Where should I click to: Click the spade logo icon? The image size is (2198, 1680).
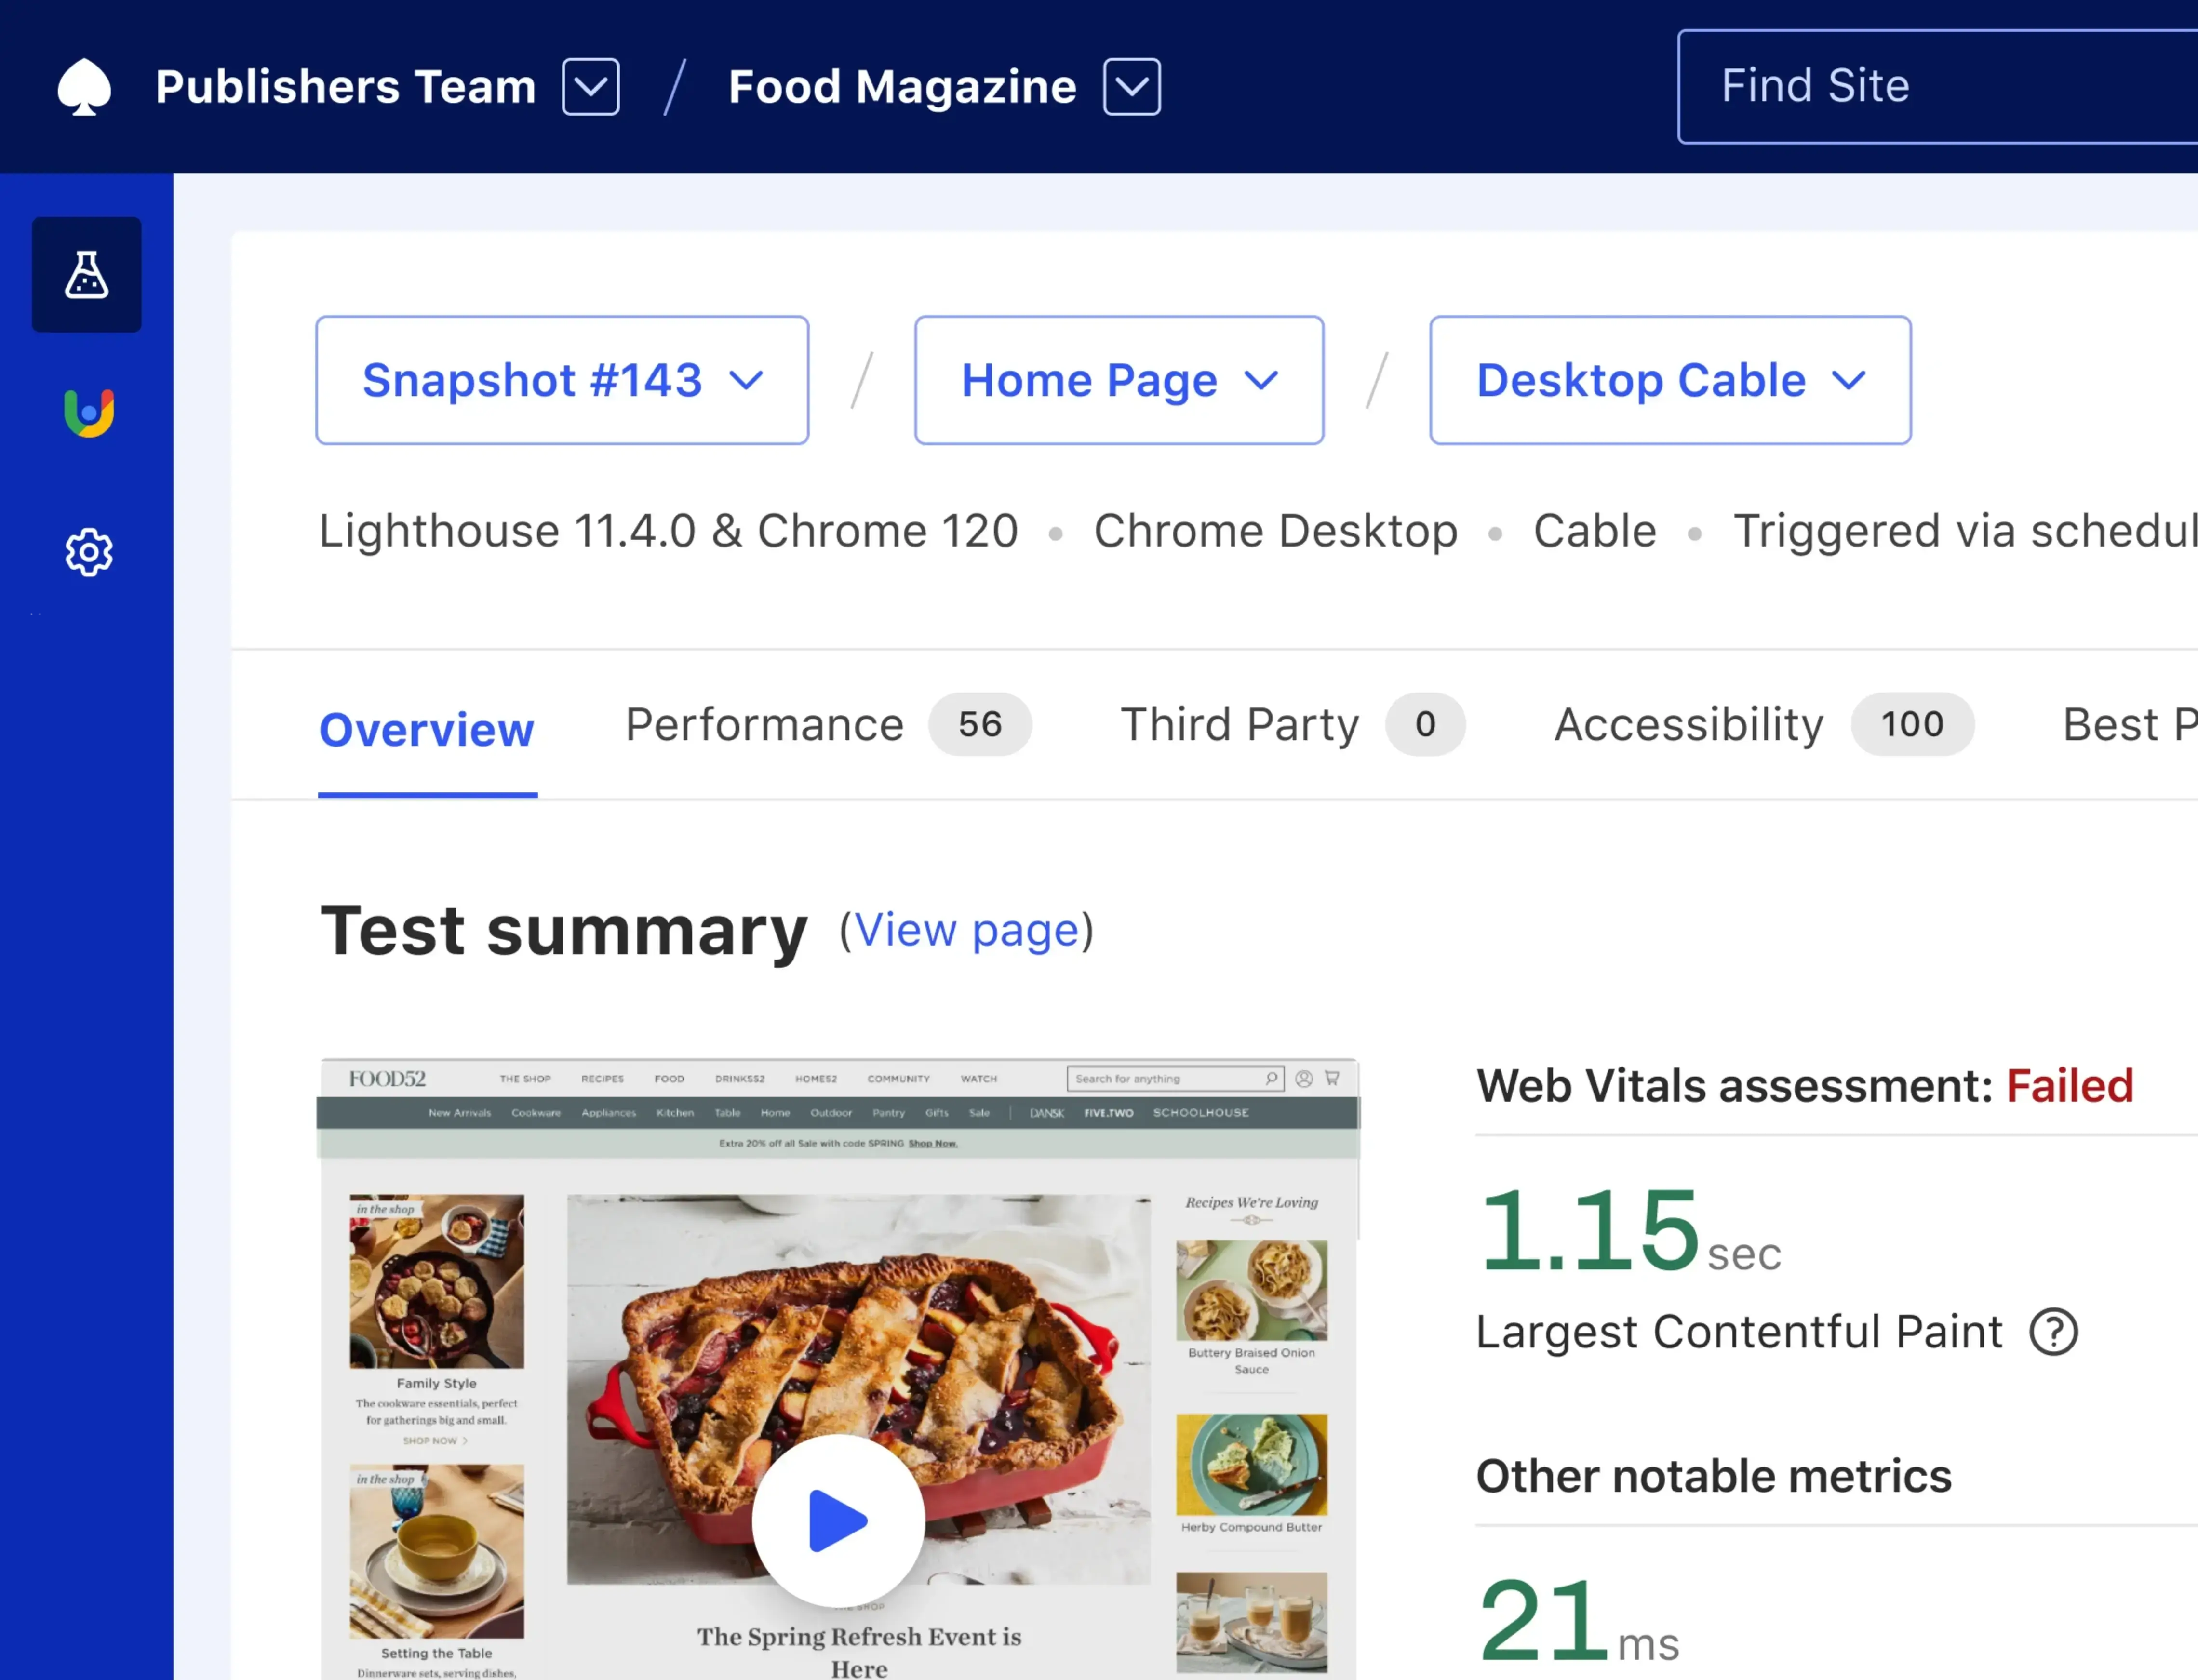pyautogui.click(x=84, y=87)
